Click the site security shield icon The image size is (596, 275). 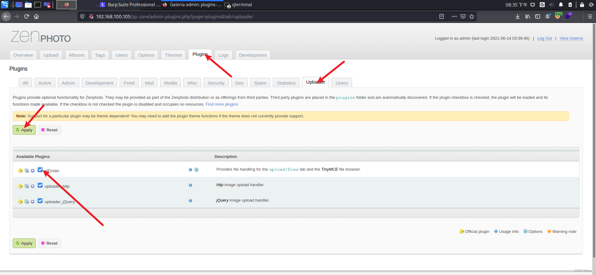click(82, 16)
